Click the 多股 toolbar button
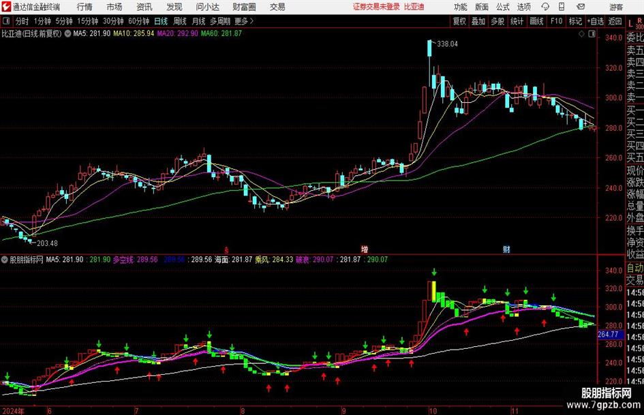 [497, 21]
